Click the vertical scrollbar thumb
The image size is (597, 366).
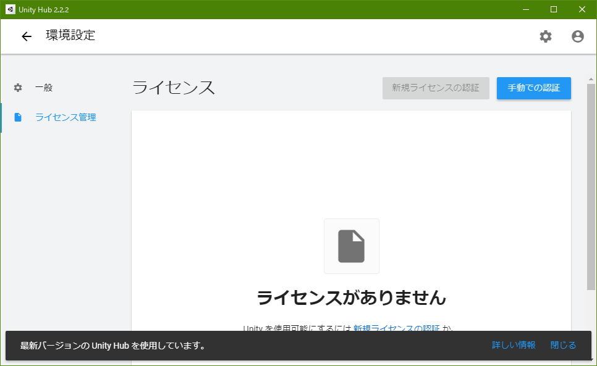591,187
